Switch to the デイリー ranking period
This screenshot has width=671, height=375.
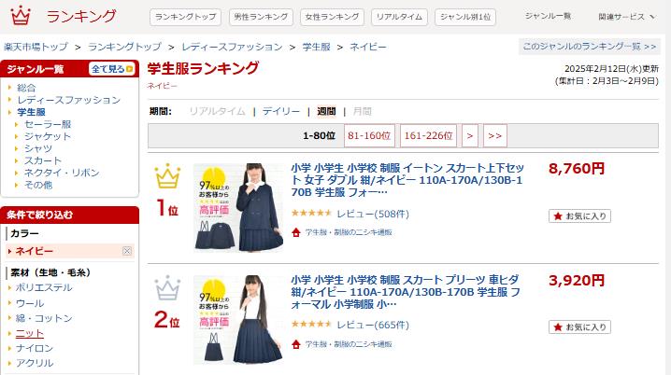[x=281, y=112]
